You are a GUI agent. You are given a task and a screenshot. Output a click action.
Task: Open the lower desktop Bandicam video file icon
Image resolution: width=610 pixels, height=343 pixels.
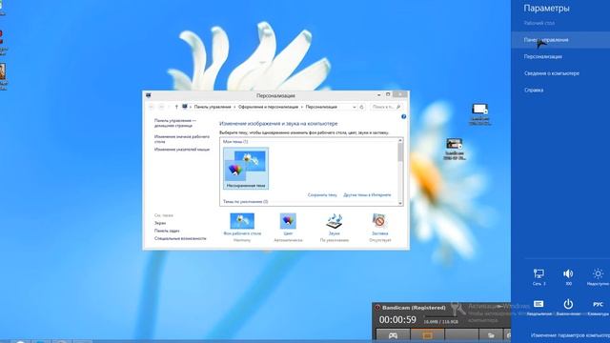[454, 149]
